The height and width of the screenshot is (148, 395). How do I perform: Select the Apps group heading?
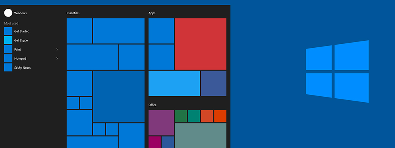point(152,13)
